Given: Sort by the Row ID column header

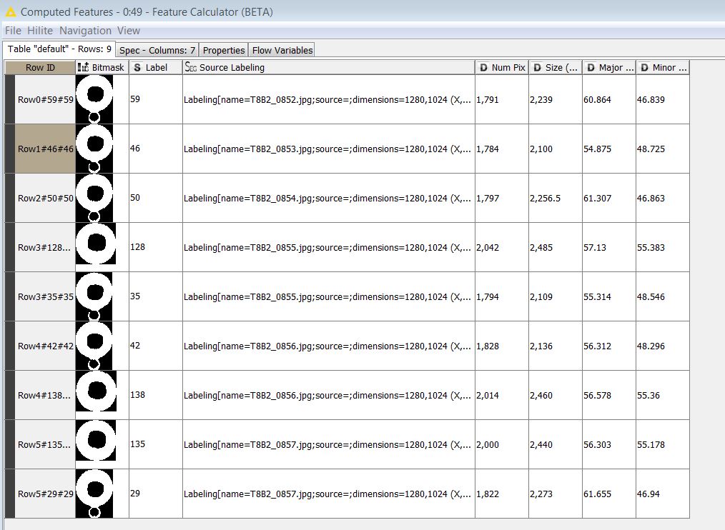Looking at the screenshot, I should tap(40, 67).
